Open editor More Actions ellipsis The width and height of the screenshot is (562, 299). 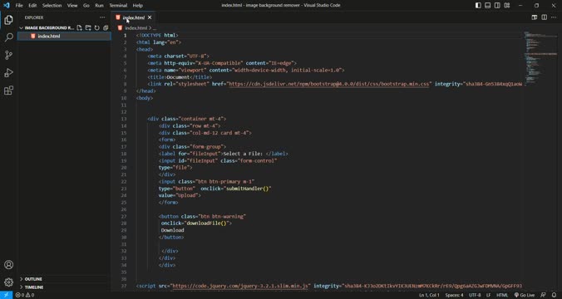coord(554,17)
